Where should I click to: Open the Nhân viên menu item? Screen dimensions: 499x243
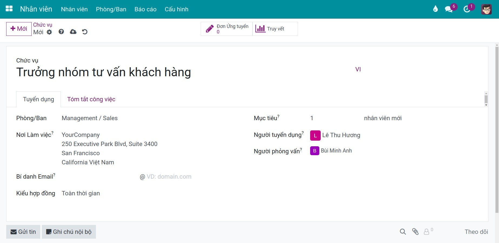pyautogui.click(x=74, y=9)
